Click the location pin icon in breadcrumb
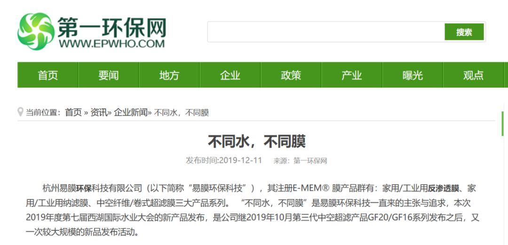508x245 pixels. pos(20,112)
